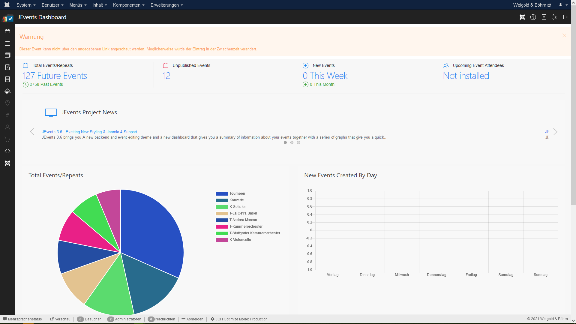Open the System menu
Viewport: 576px width, 324px height.
pos(26,5)
